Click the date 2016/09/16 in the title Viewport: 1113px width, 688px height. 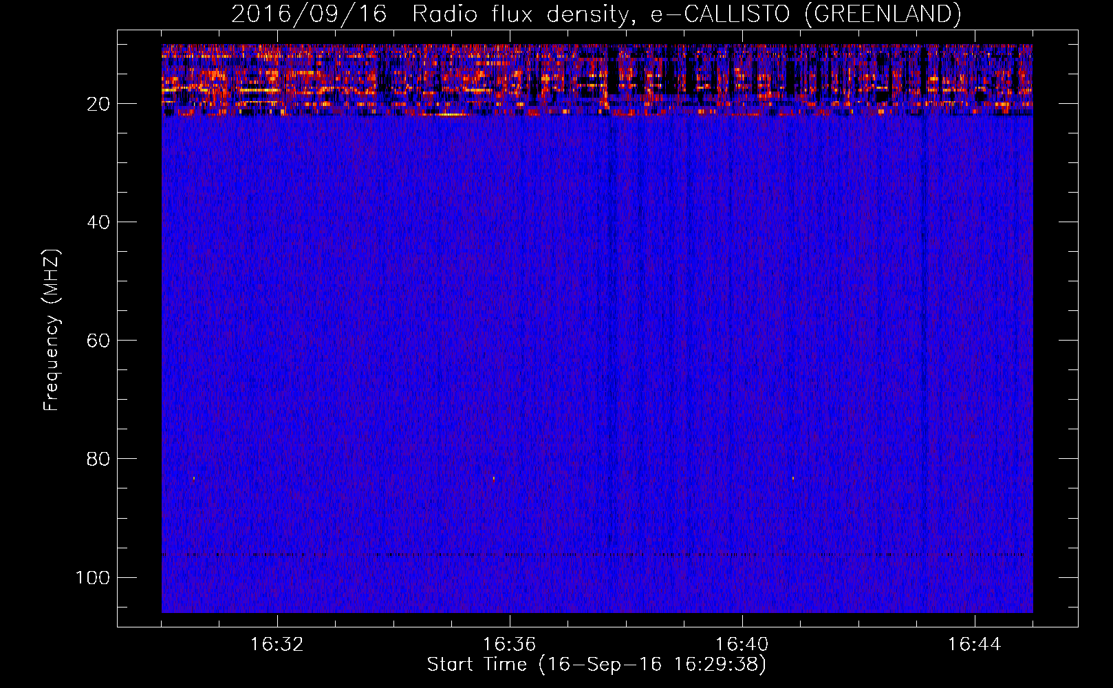(x=309, y=14)
